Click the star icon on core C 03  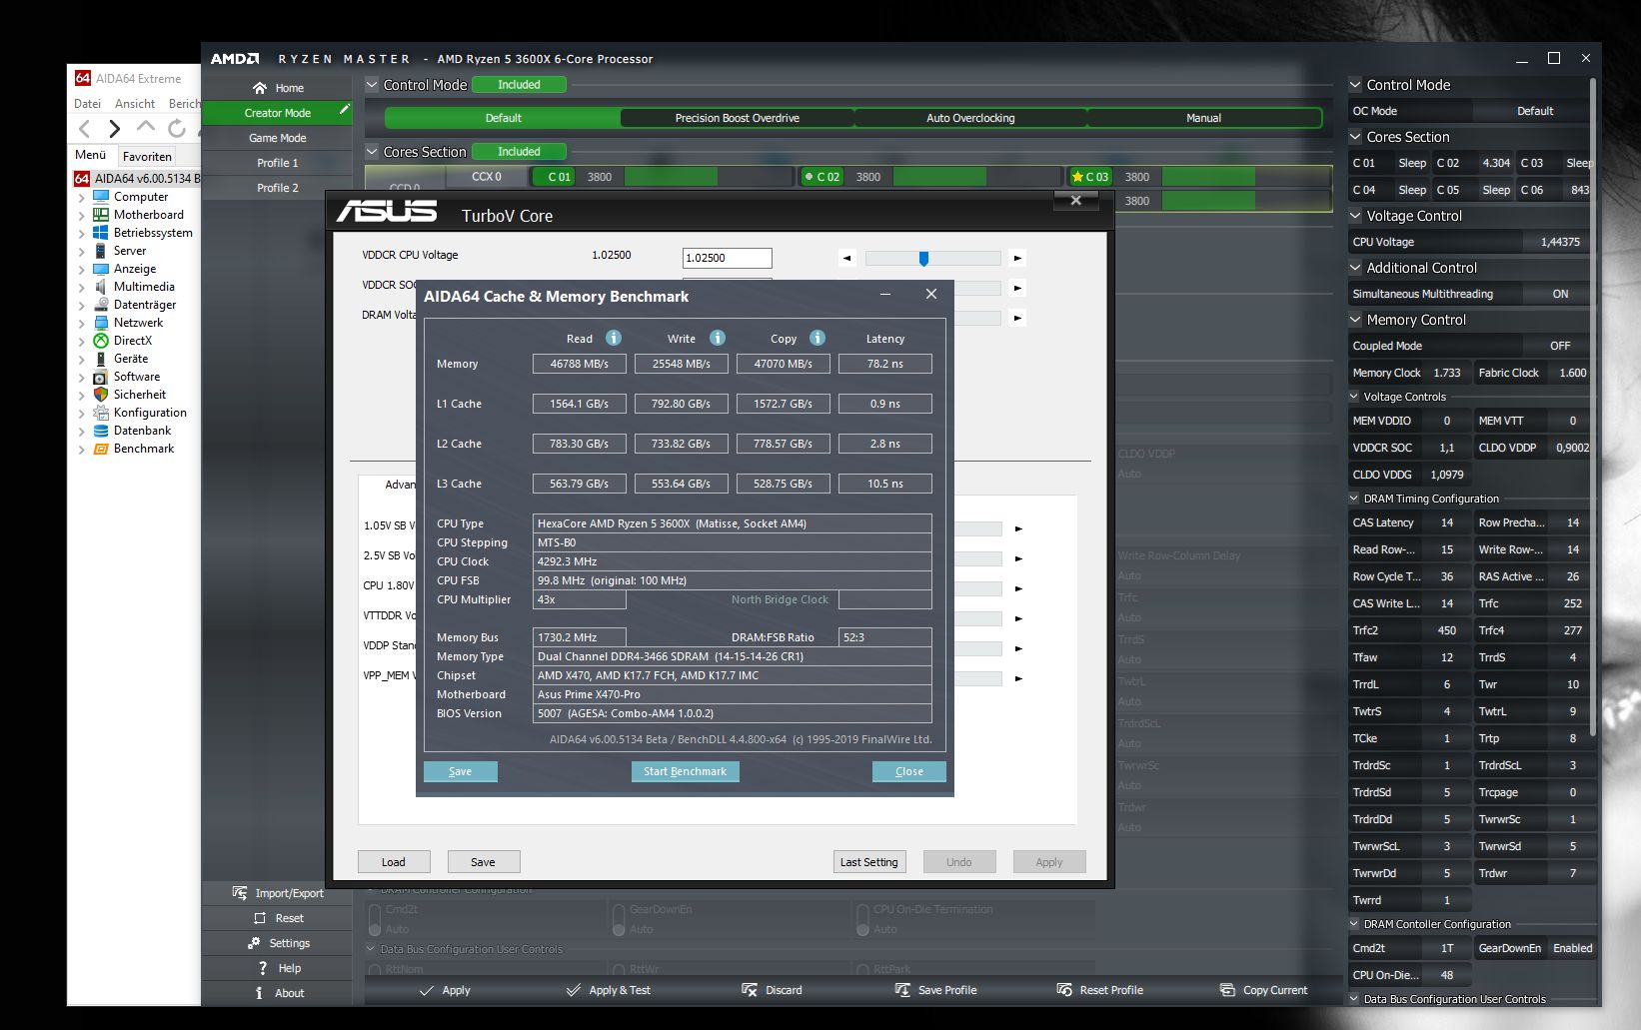[1077, 177]
